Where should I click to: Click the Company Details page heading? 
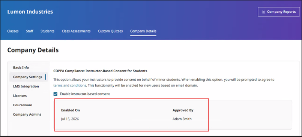tap(33, 50)
